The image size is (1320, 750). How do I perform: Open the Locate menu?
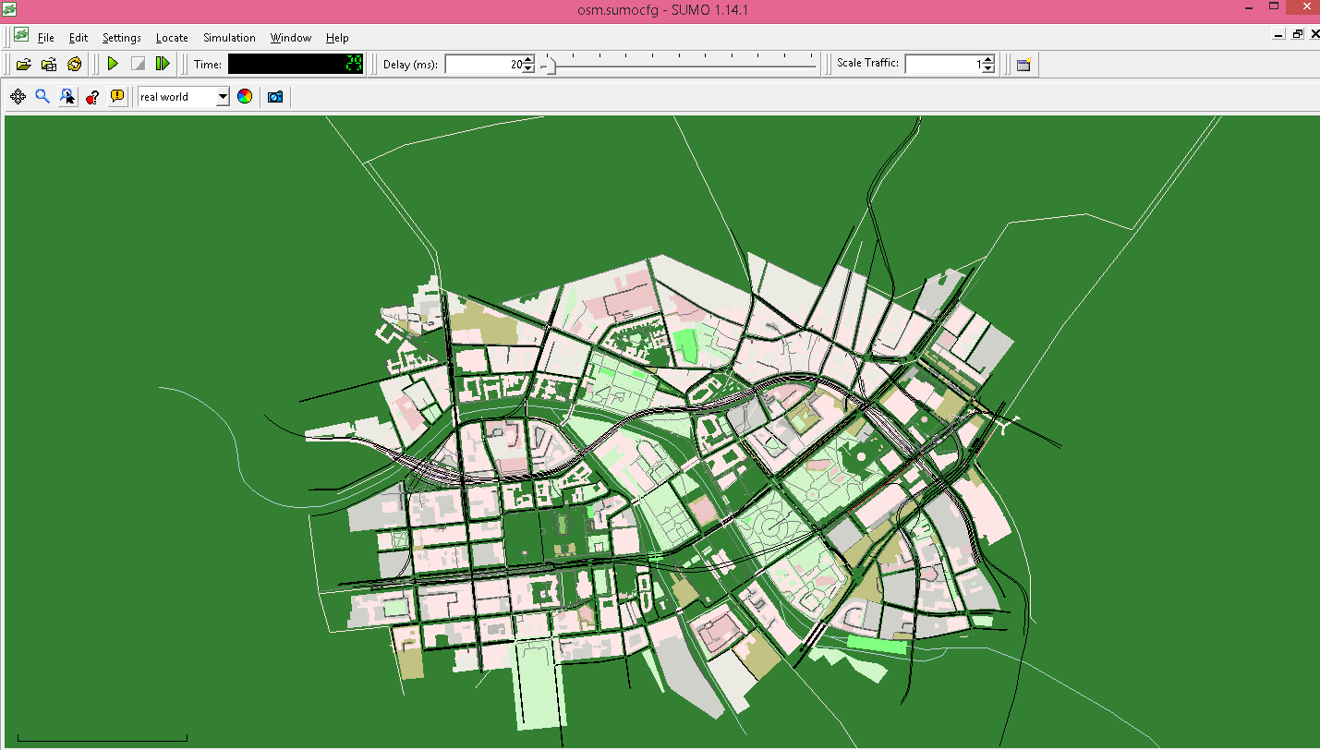tap(172, 38)
